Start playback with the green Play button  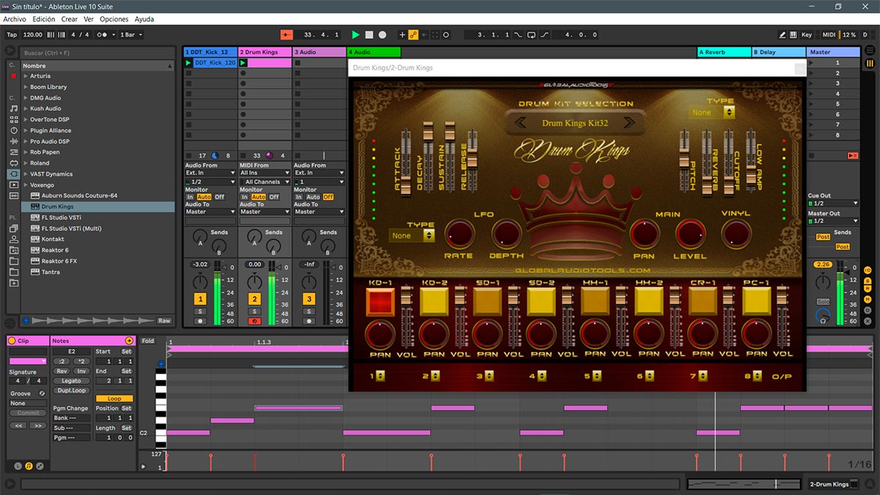pyautogui.click(x=356, y=34)
